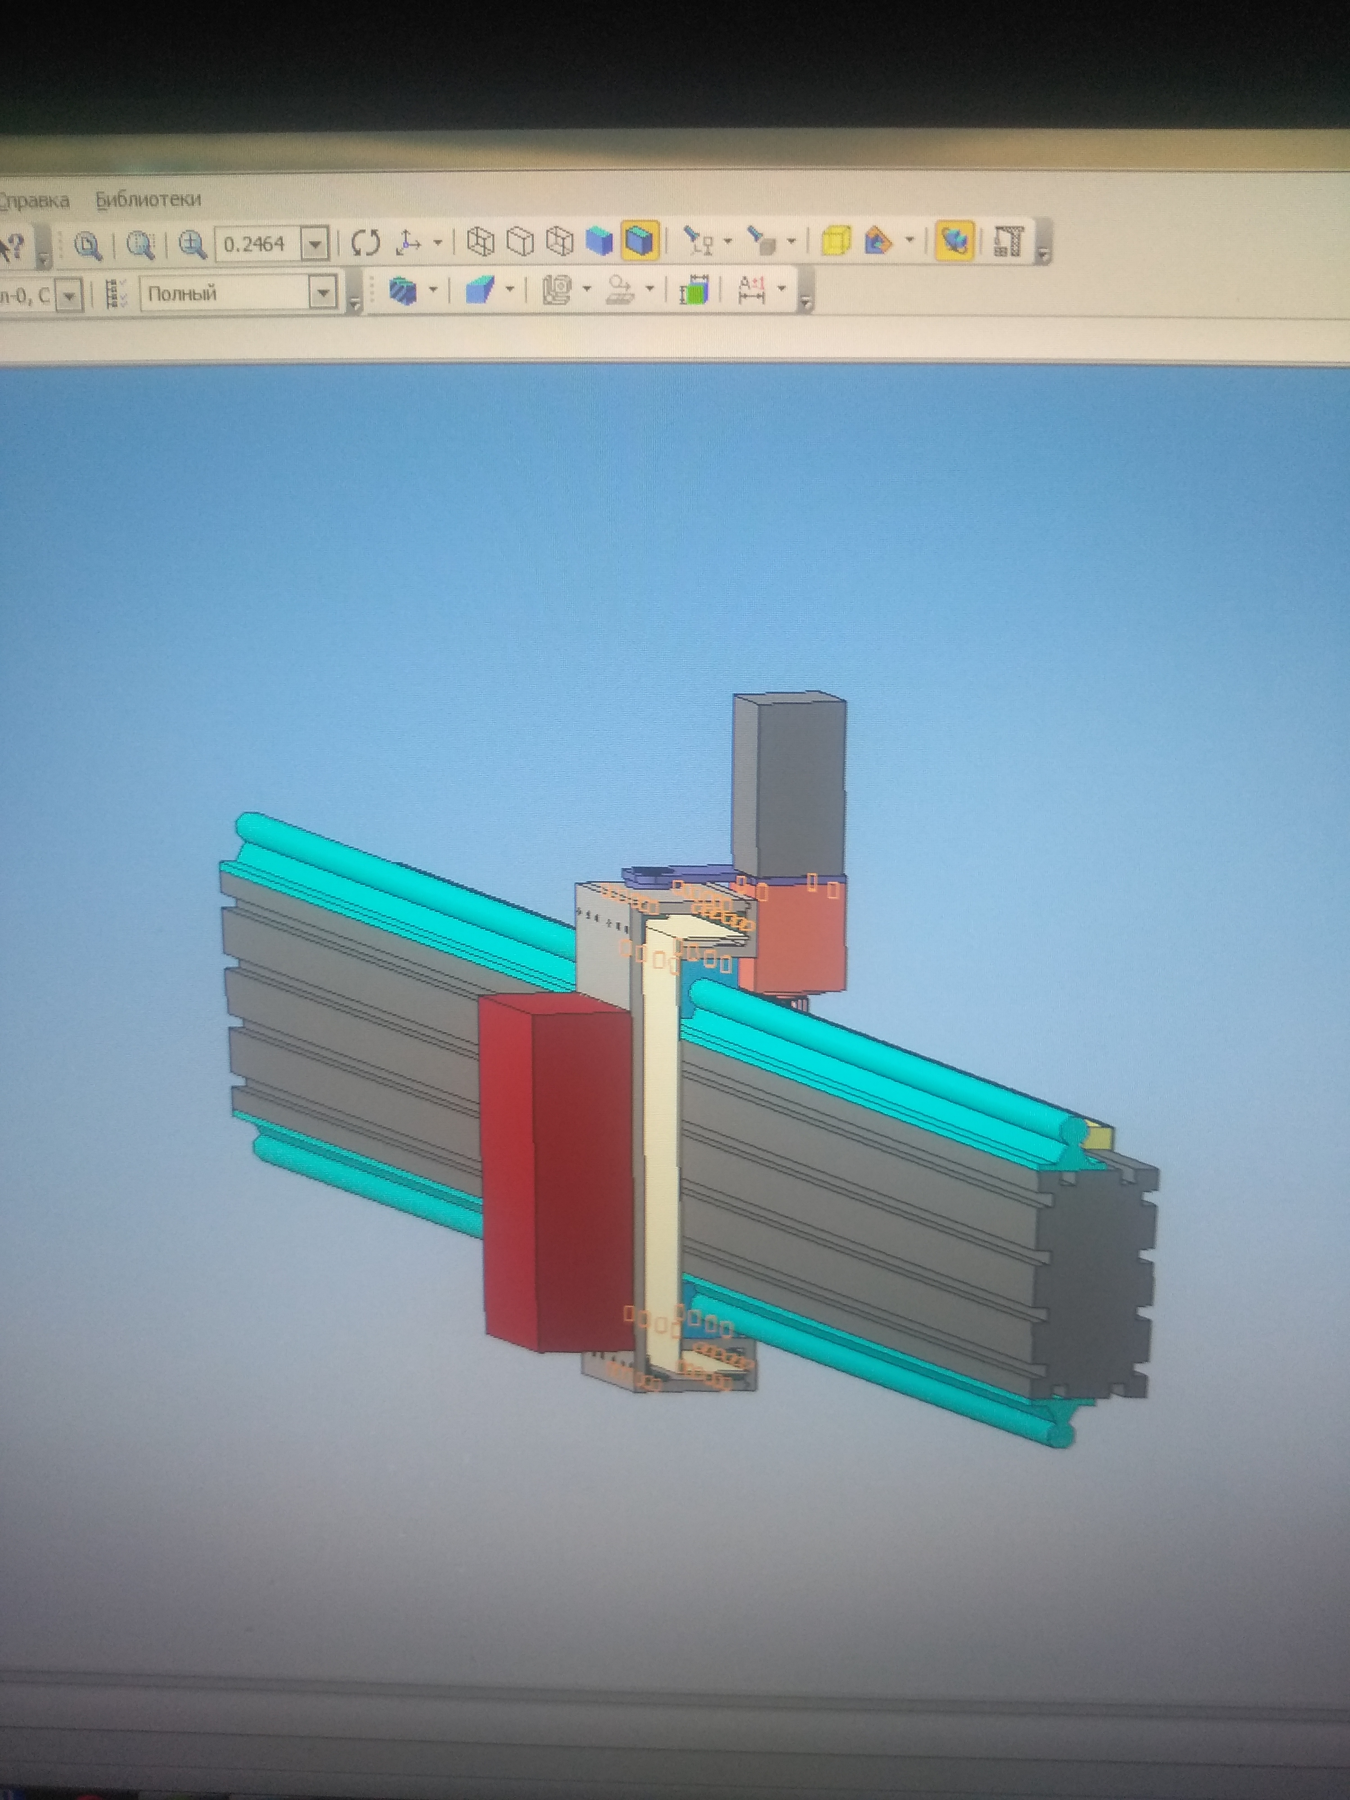Screen dimensions: 1350x1800
Task: Expand the Полный display dropdown
Action: point(323,293)
